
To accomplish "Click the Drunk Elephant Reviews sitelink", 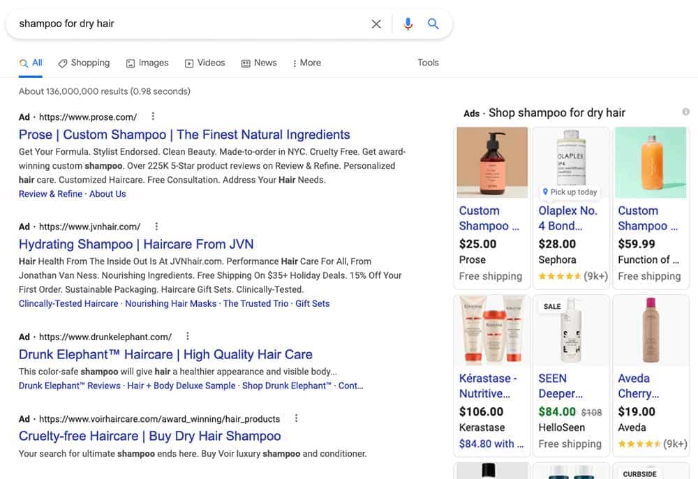I will [69, 386].
